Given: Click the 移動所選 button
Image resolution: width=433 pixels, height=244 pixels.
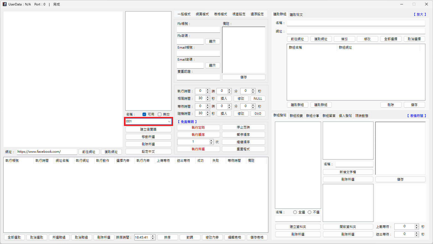Looking at the screenshot, I should pos(148,137).
